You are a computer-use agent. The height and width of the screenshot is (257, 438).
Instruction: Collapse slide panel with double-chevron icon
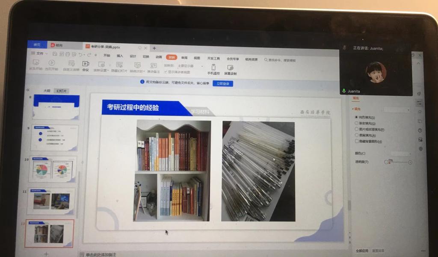28,90
